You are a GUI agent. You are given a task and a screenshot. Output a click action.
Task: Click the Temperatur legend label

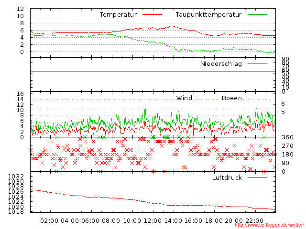[x=119, y=15]
